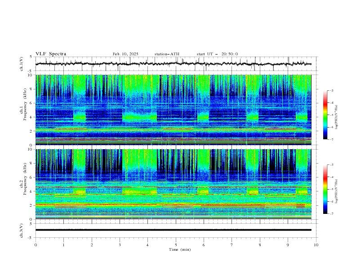Click time axis tick label '5'
The width and height of the screenshot is (356, 275).
[176, 245]
